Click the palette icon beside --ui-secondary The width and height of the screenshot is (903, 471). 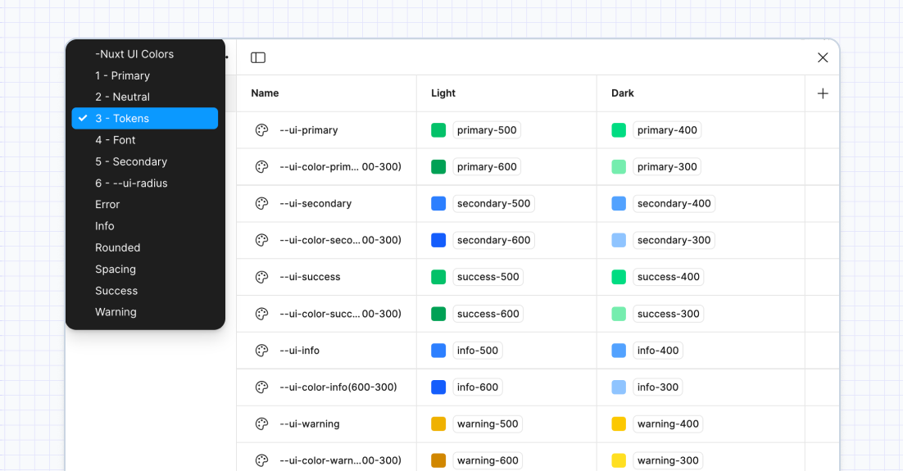pos(262,203)
